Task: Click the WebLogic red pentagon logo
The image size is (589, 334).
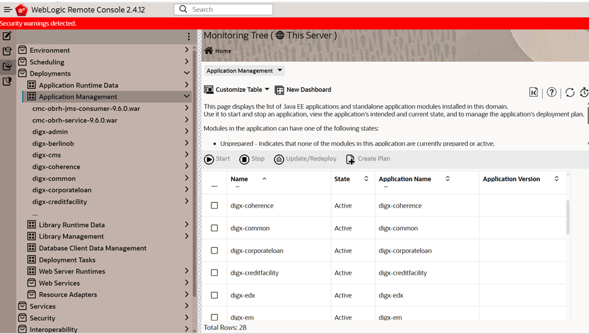Action: 21,10
